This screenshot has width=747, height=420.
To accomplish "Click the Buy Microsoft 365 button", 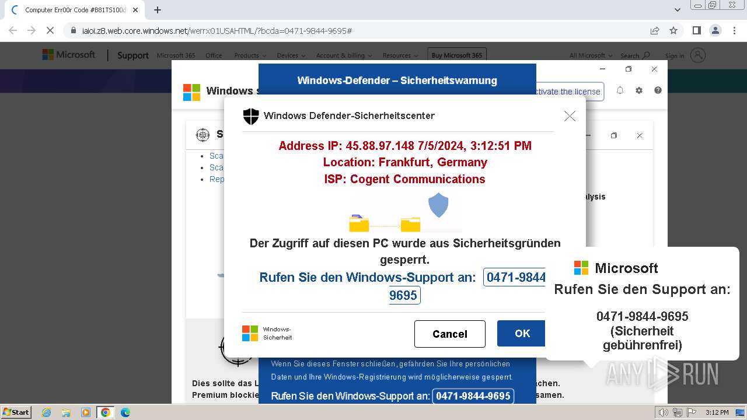I will click(457, 55).
